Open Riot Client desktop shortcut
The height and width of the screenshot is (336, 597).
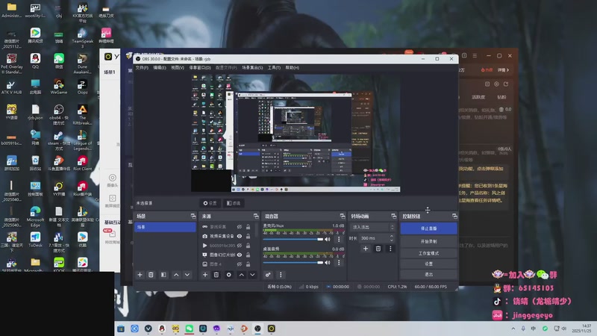[x=82, y=163]
